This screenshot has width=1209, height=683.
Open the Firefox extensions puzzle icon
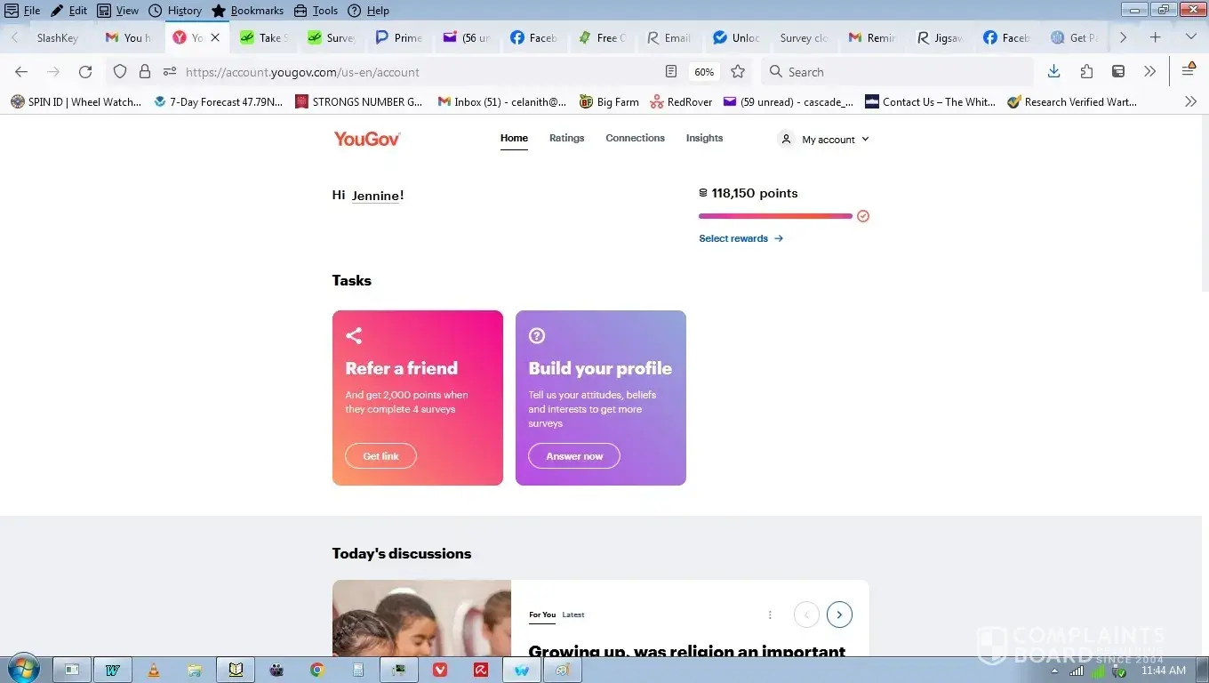click(1086, 72)
